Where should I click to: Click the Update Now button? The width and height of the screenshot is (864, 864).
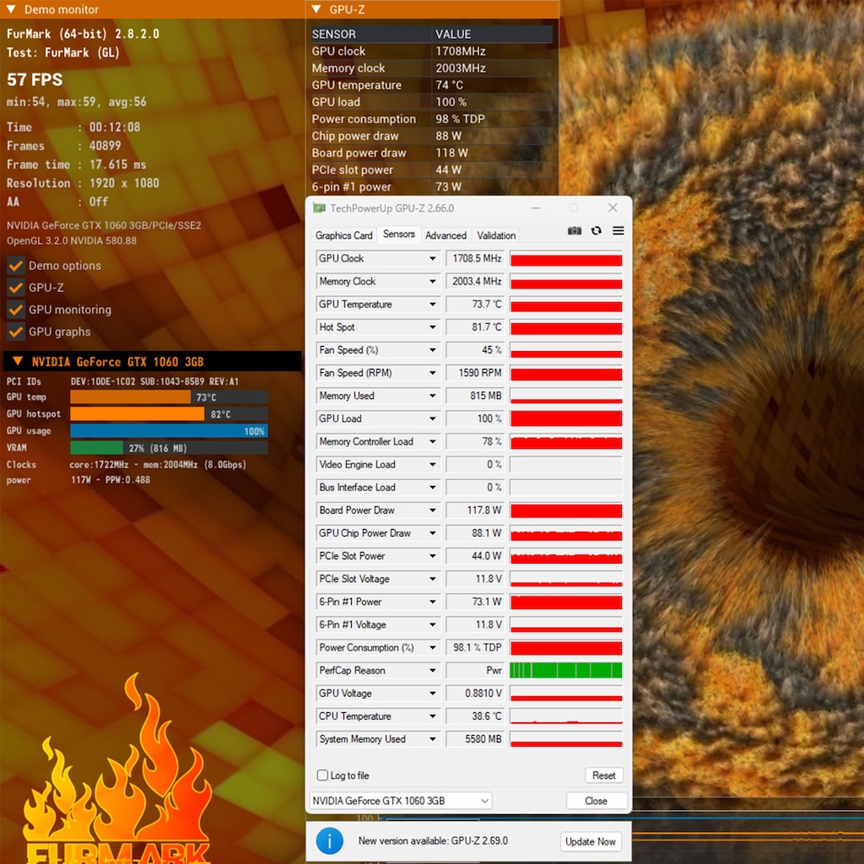[x=590, y=841]
